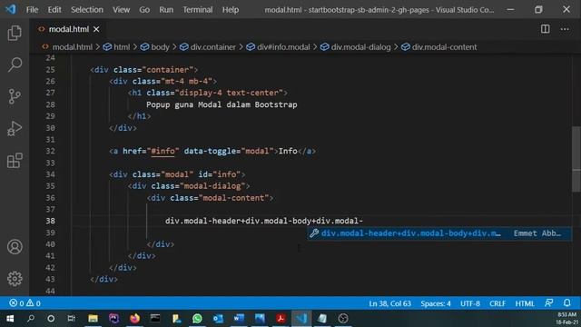Viewport: 581px width, 327px height.
Task: Open Outlook from the taskbar
Action: (x=218, y=319)
